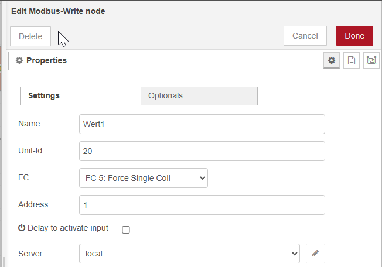Click the FC dropdown chevron arrow
The width and height of the screenshot is (382, 267).
[203, 178]
